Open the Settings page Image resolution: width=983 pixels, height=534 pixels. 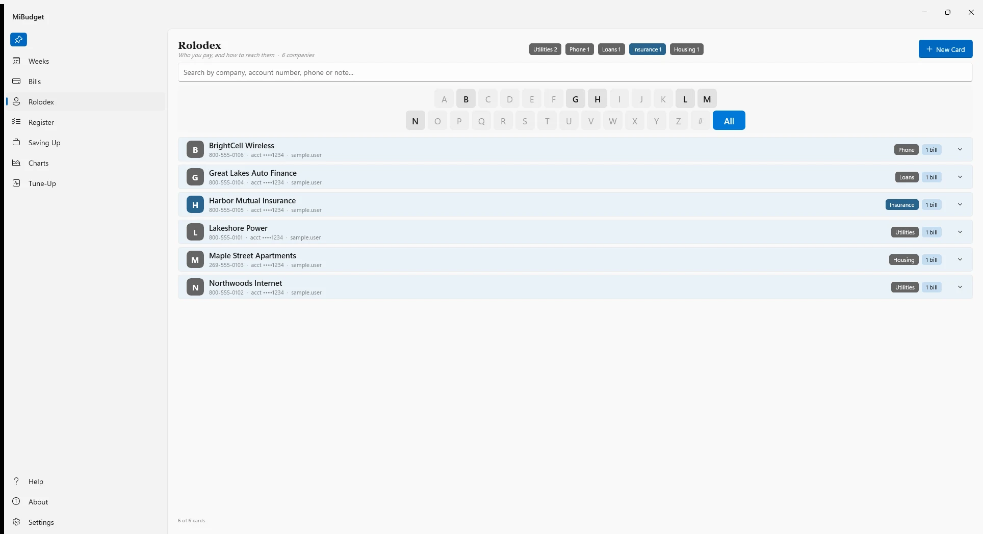[86, 522]
